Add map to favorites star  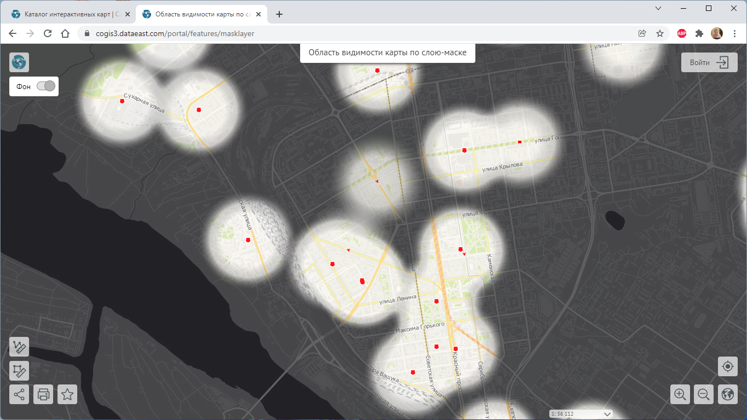coord(67,394)
